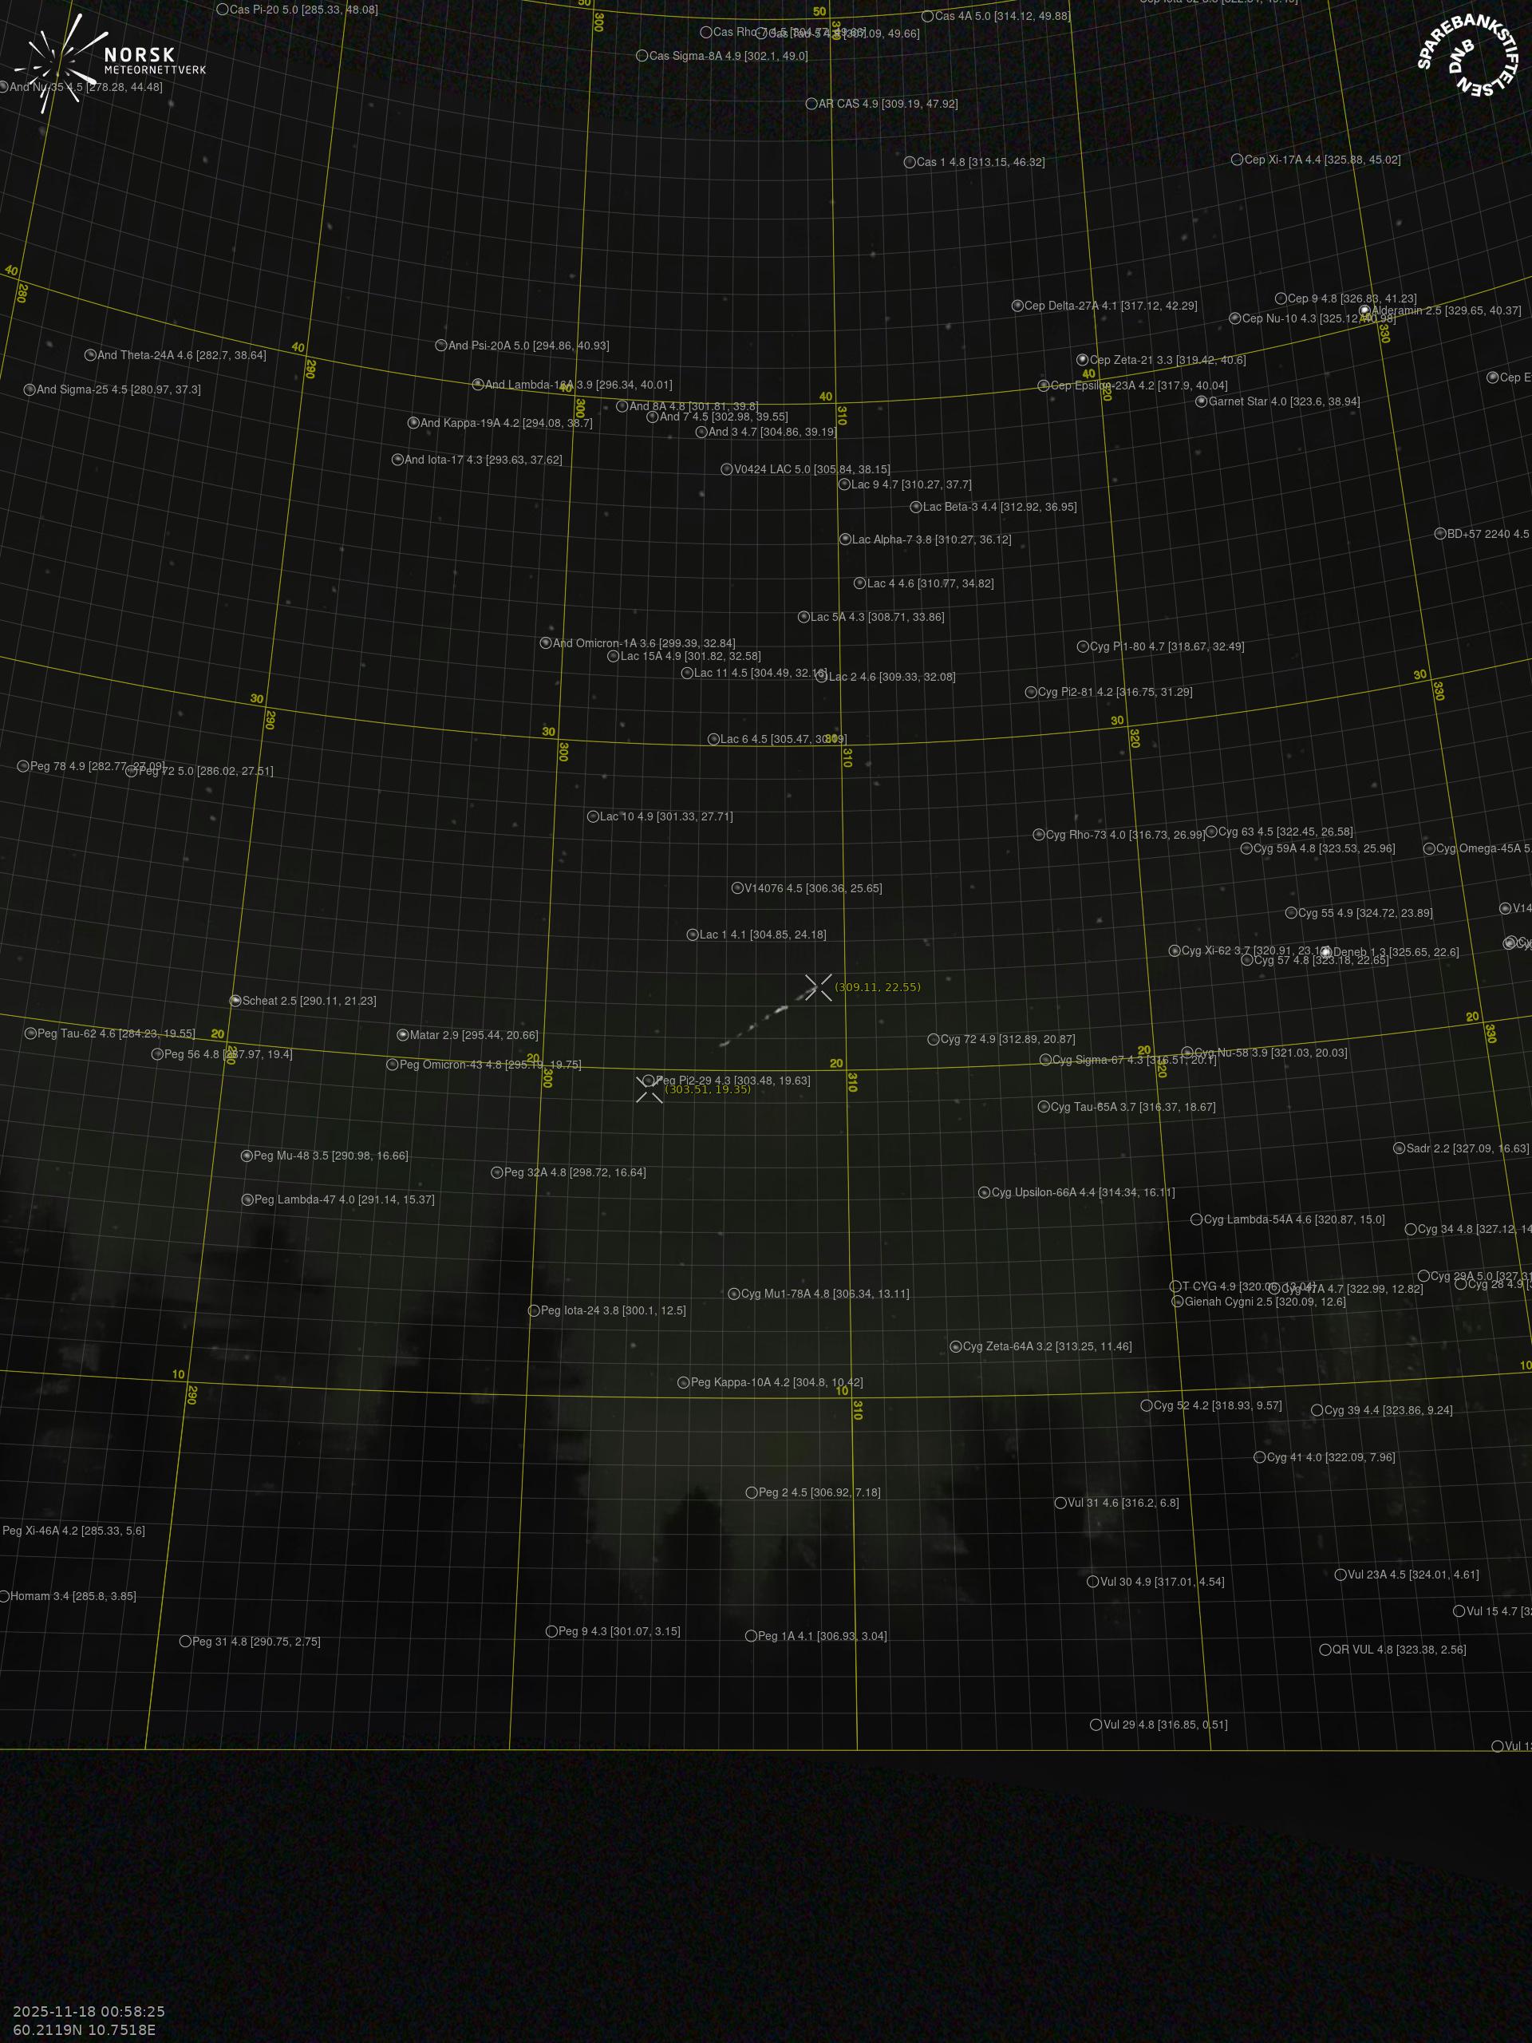Click the Sadr star marker
This screenshot has height=2043, width=1532.
[x=1399, y=1148]
